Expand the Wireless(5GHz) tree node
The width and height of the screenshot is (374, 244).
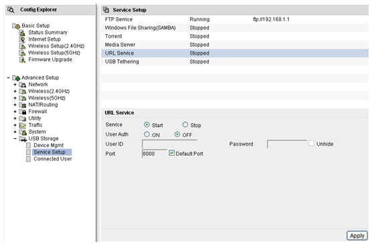point(15,98)
